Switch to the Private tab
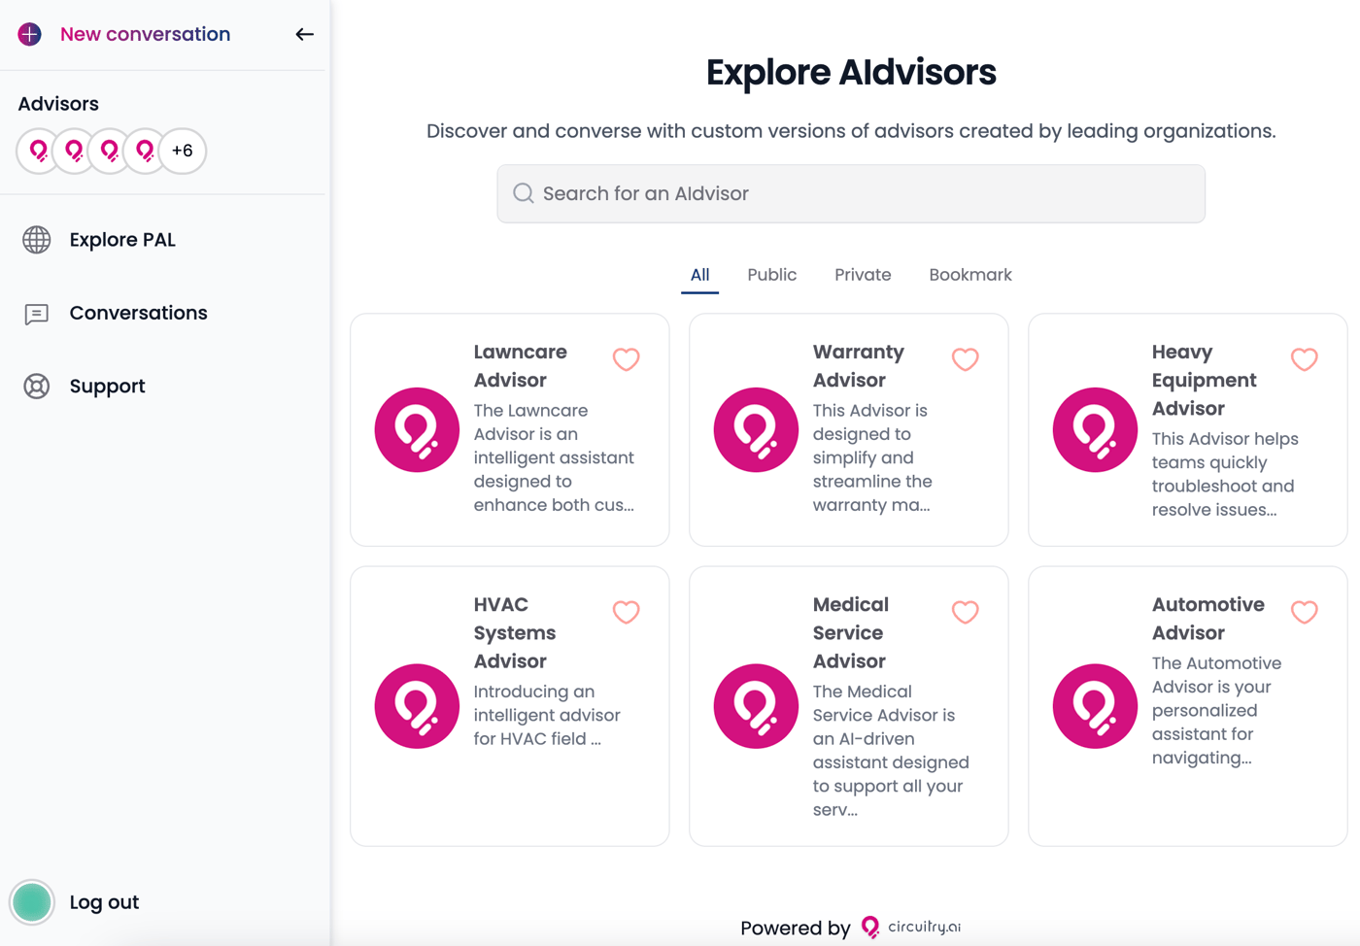Viewport: 1360px width, 946px height. point(863,275)
